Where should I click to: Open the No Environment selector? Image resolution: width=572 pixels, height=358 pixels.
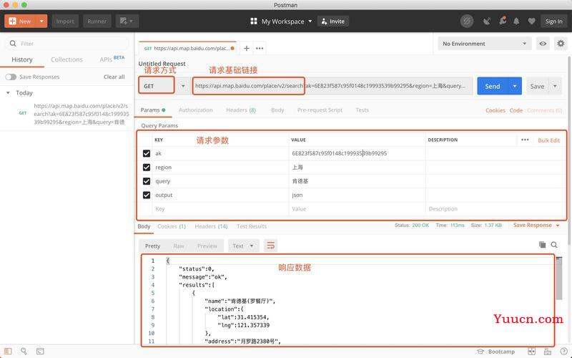click(485, 44)
